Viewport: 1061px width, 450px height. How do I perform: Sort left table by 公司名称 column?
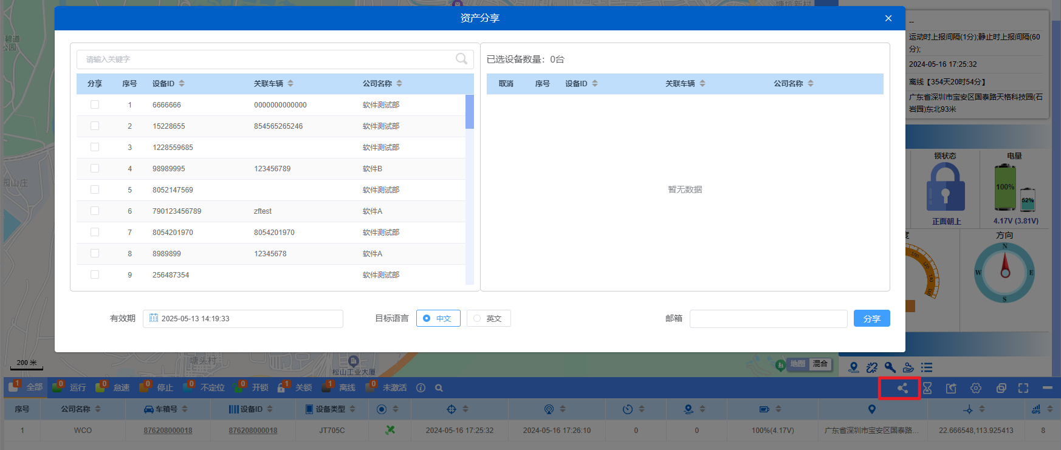pos(399,83)
